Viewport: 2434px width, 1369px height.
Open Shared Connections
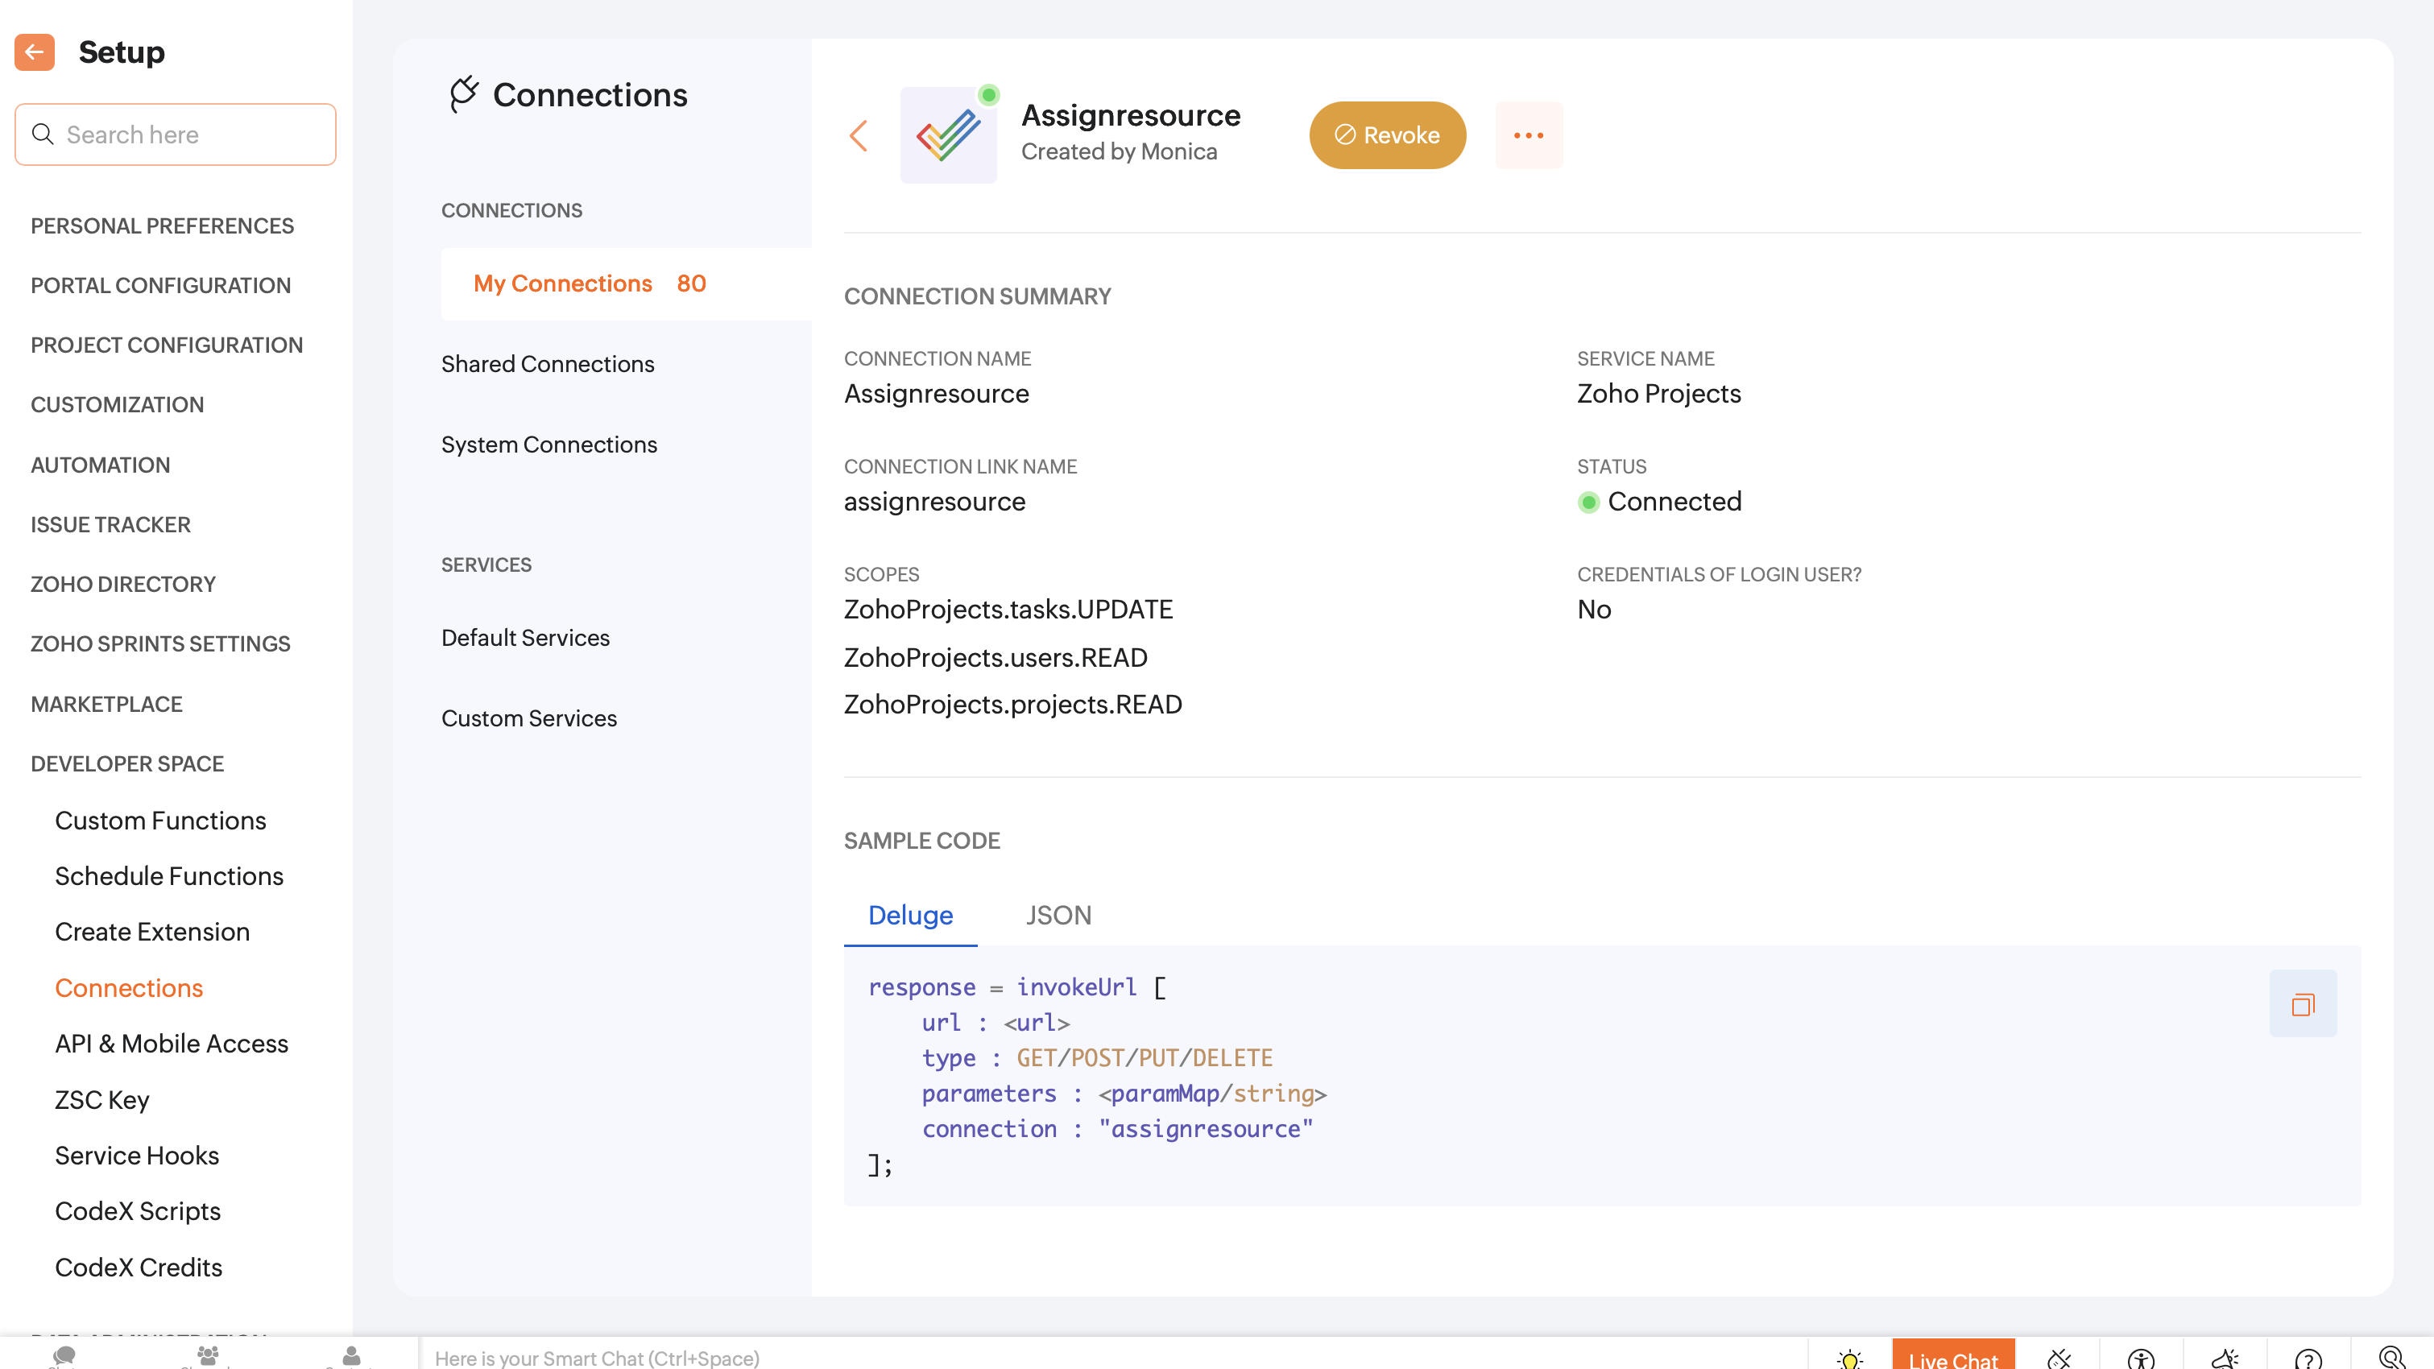(x=547, y=364)
